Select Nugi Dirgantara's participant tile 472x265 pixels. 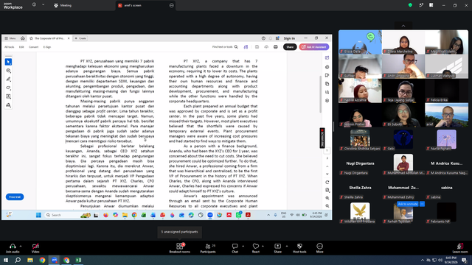pyautogui.click(x=360, y=163)
